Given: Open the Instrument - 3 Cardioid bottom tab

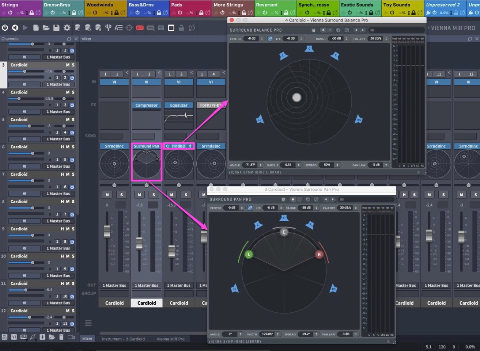Looking at the screenshot, I should (123, 339).
